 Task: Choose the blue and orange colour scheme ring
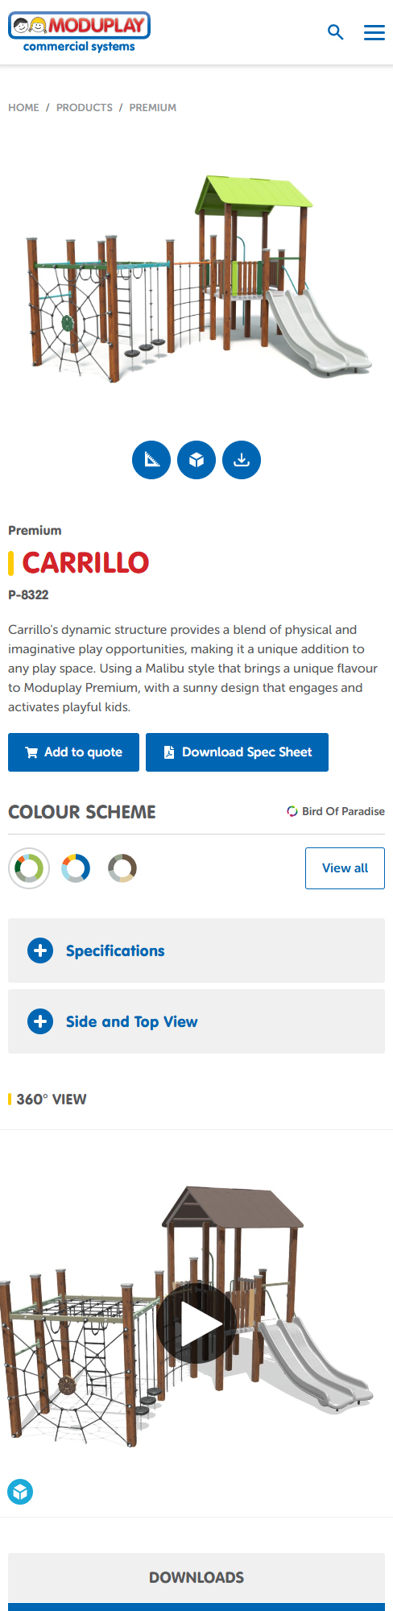76,868
